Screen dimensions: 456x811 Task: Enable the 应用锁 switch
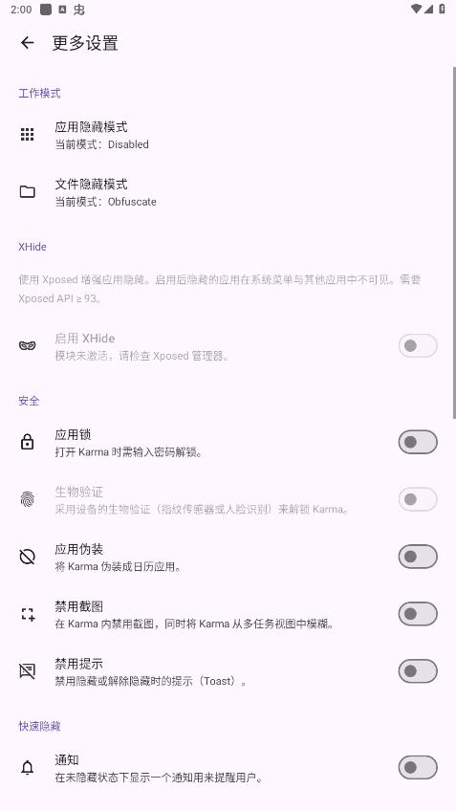click(x=418, y=442)
